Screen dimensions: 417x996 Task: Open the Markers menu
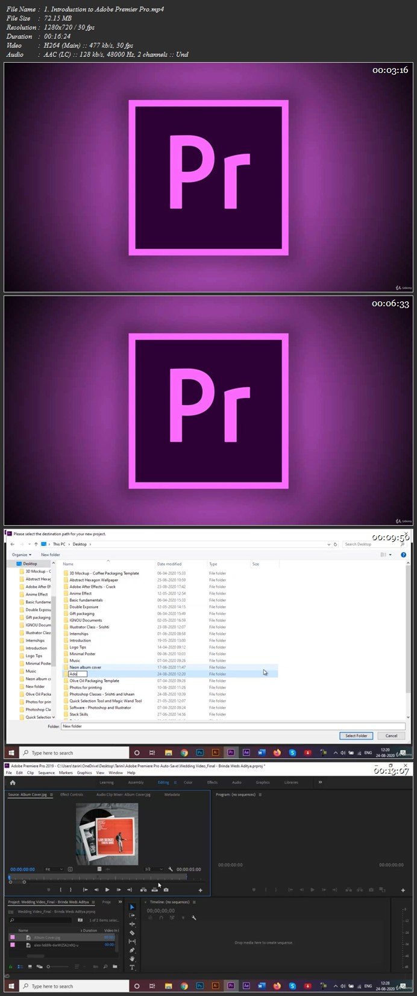point(66,772)
